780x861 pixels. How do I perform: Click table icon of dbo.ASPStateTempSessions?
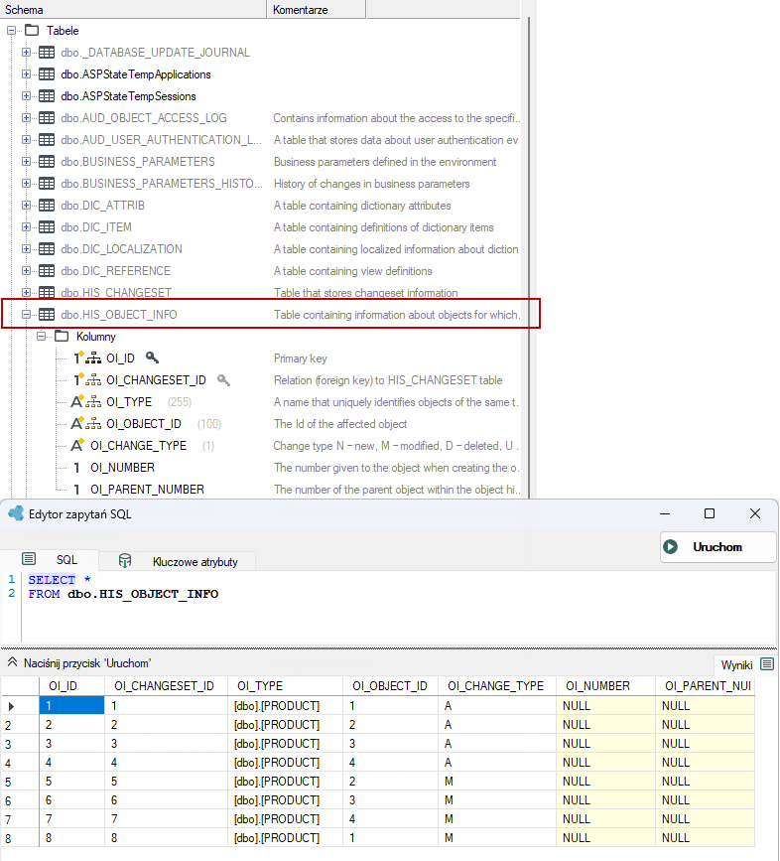47,96
